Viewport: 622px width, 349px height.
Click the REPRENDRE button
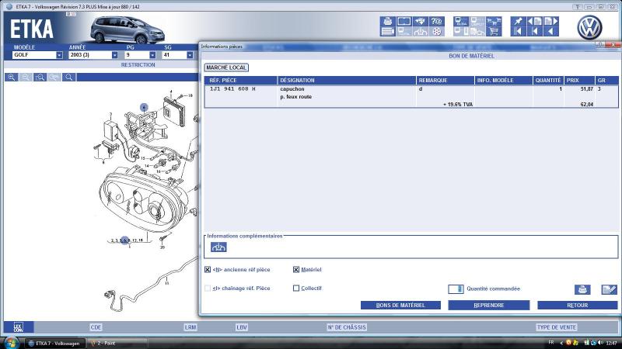(x=489, y=305)
